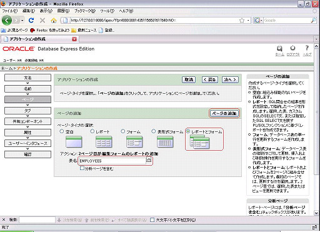Open the 表示 menu
Viewport: 320px width, 232px height.
pyautogui.click(x=46, y=11)
